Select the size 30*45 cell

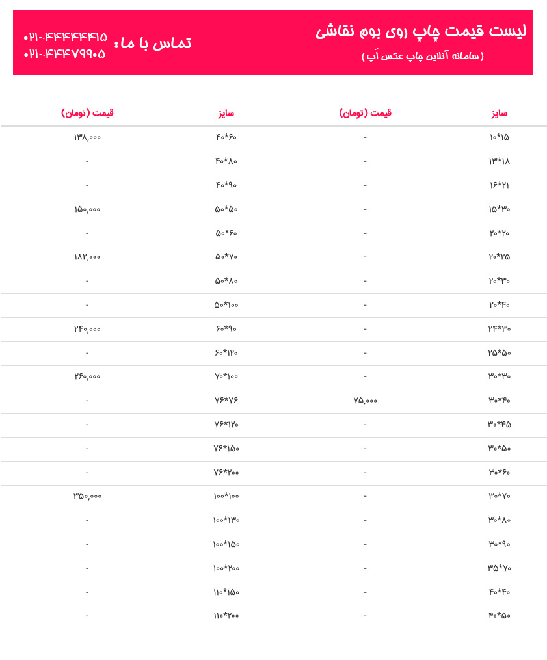499,424
